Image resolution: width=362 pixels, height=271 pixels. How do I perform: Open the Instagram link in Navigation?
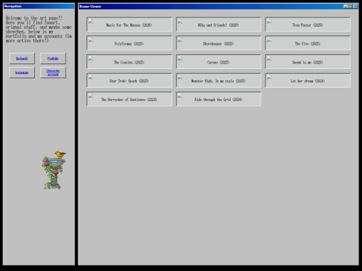tap(22, 72)
